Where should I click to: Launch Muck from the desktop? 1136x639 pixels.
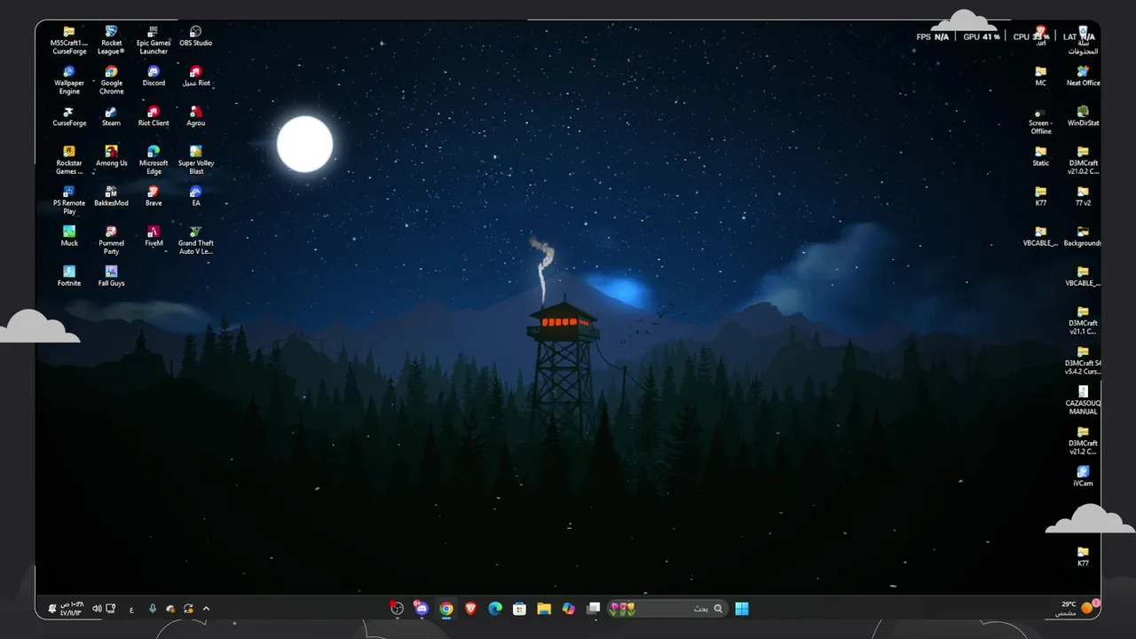[x=69, y=236]
